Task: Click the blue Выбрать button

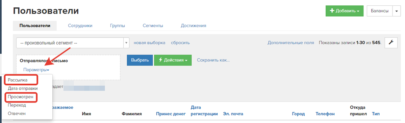Action: [x=140, y=60]
